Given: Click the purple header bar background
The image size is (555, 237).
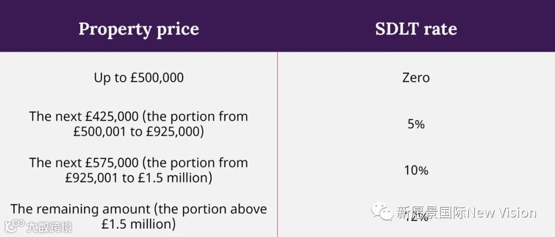Looking at the screenshot, I should [277, 26].
